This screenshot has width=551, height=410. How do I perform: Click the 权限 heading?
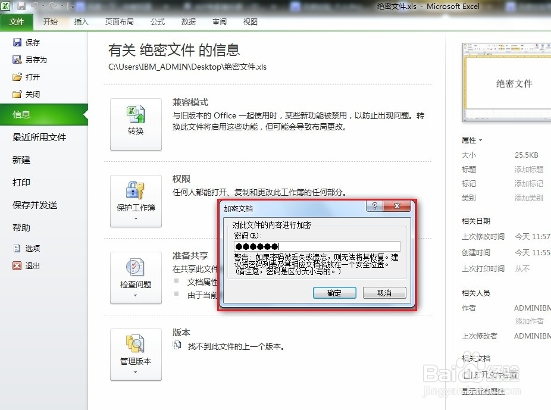[181, 179]
